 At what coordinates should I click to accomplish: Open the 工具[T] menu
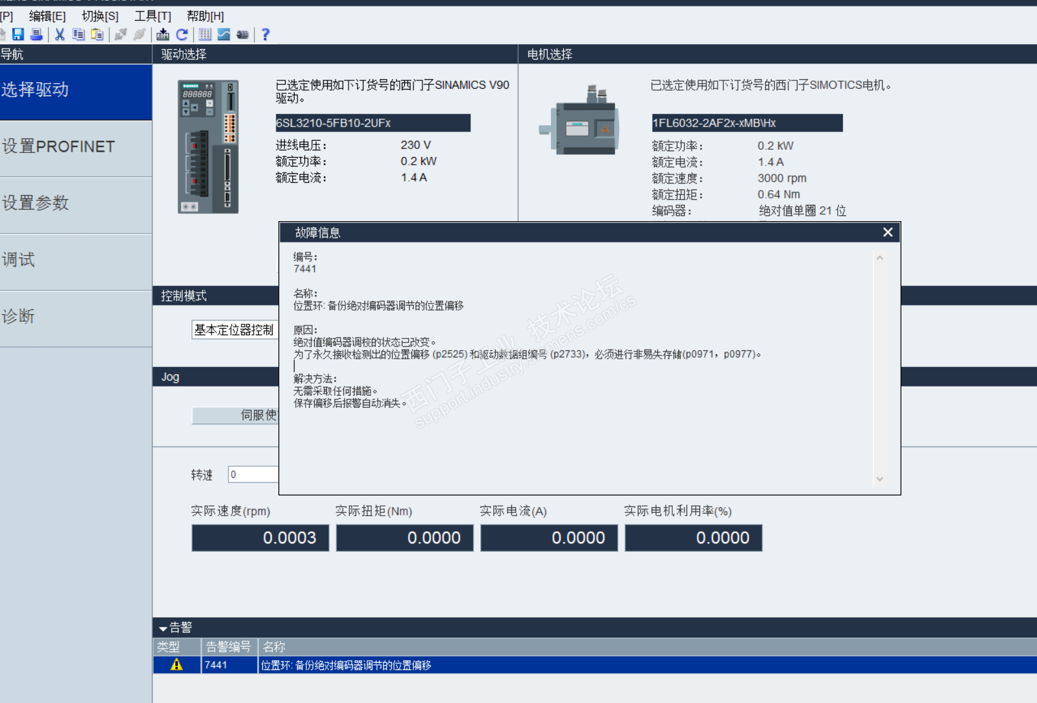[x=152, y=16]
